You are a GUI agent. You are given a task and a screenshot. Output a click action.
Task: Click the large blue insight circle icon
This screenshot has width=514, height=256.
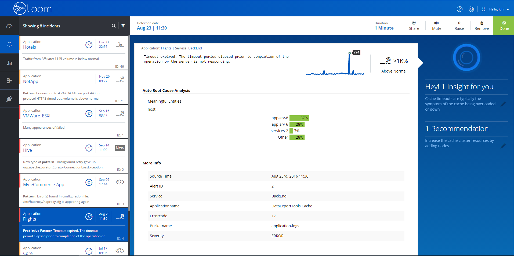tap(466, 57)
